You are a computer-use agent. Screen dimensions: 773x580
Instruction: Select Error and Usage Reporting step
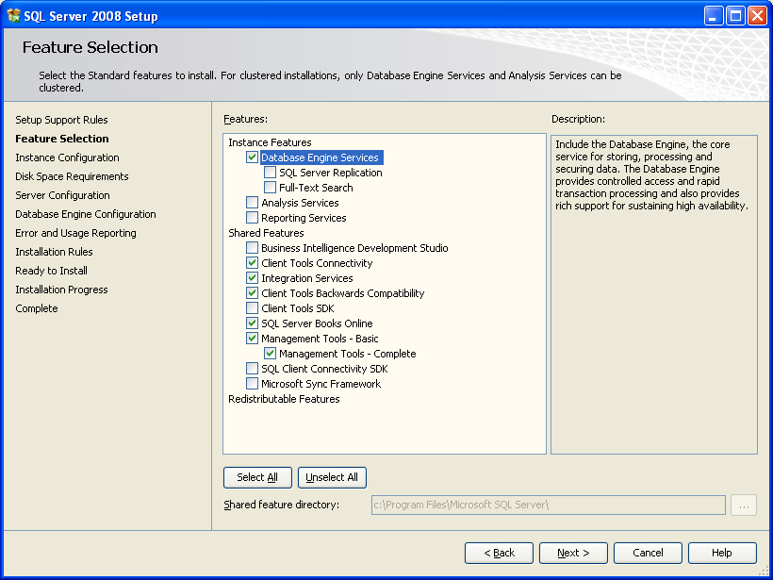(x=76, y=233)
